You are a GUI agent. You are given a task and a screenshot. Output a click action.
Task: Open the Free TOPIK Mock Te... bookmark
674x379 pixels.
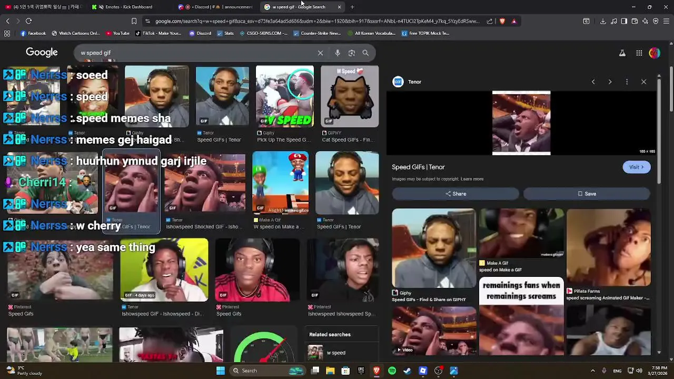pos(425,33)
